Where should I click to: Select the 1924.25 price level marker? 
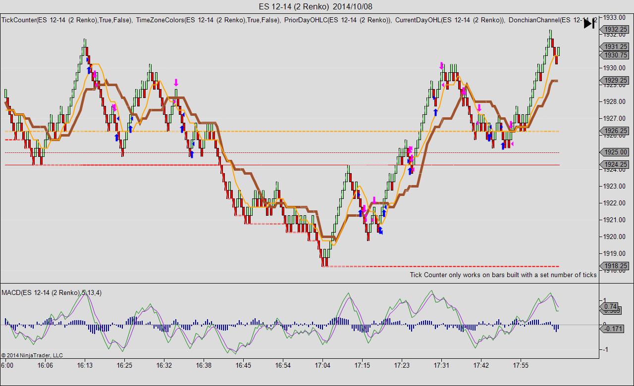[x=616, y=165]
